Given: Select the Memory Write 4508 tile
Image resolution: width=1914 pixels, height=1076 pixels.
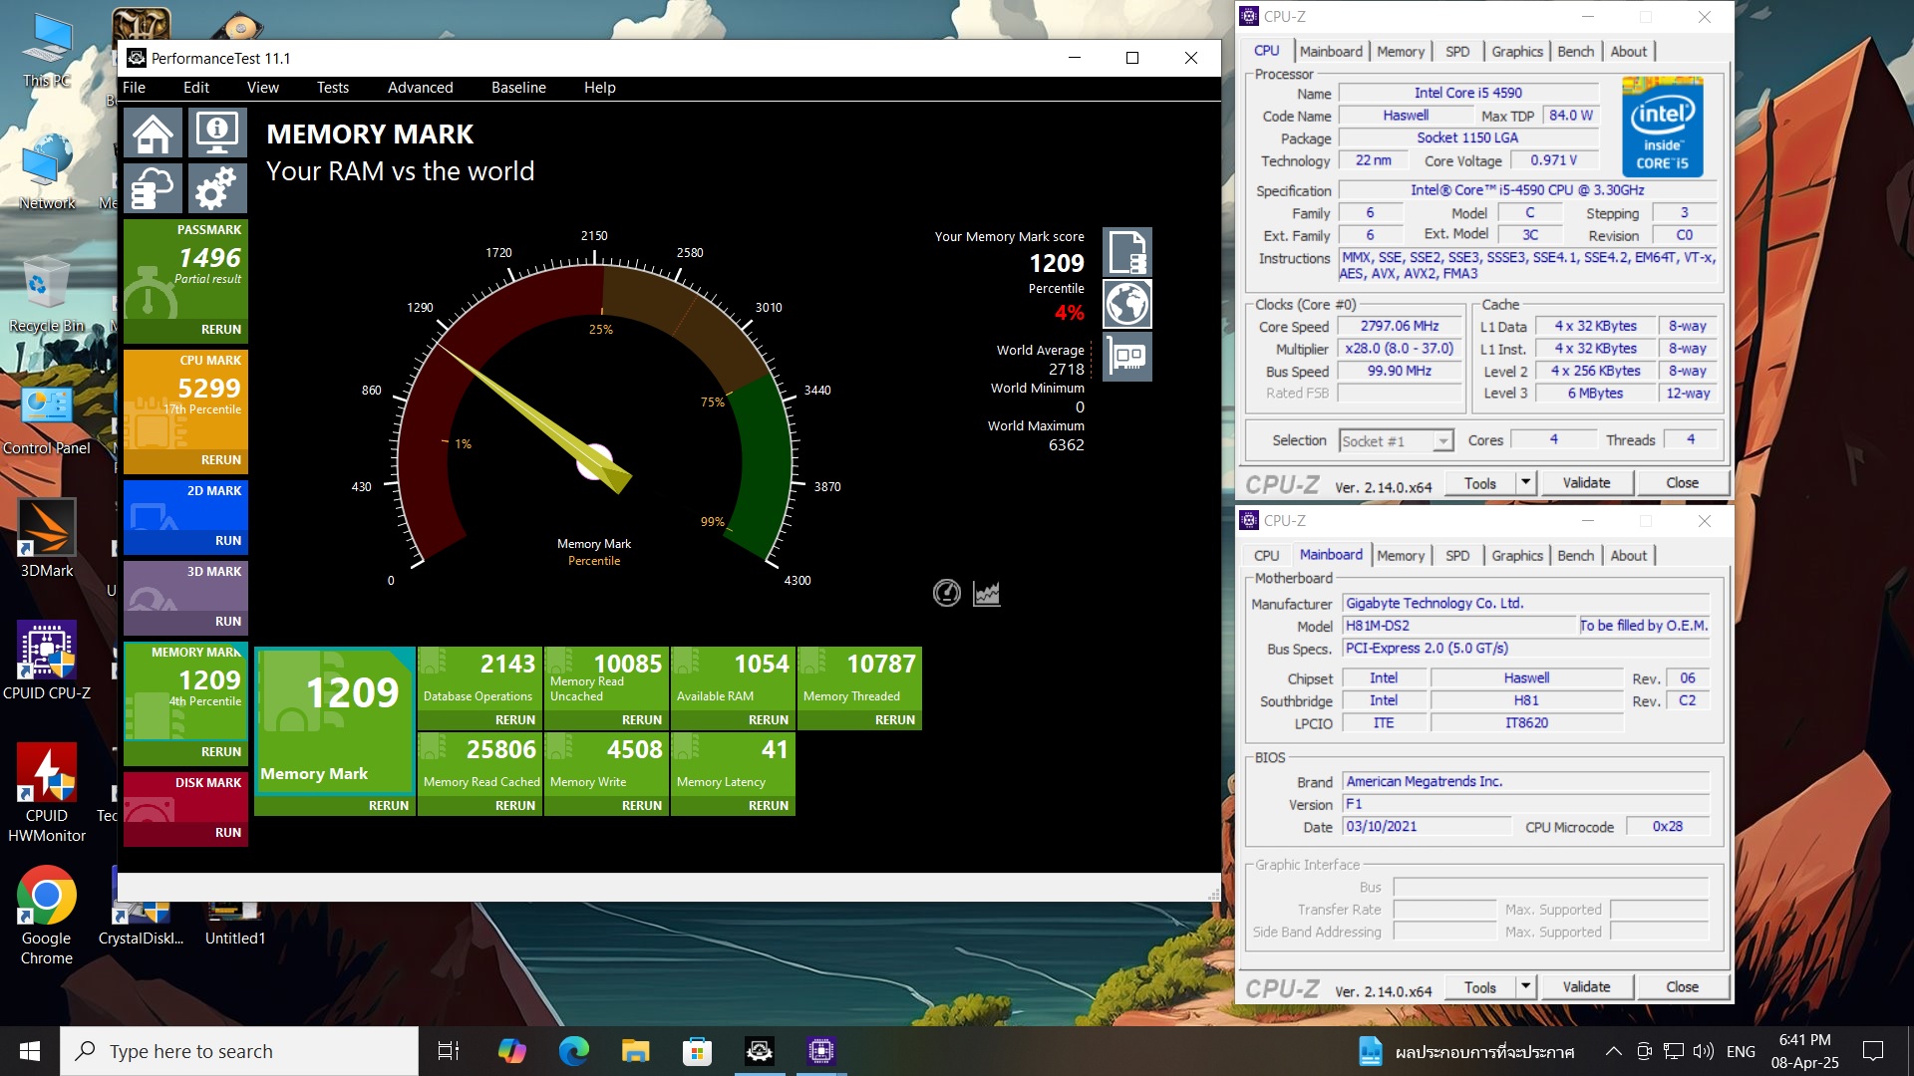Looking at the screenshot, I should 606,762.
